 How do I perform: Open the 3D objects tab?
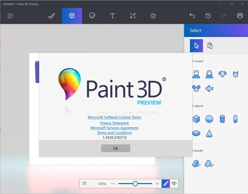coord(72,16)
